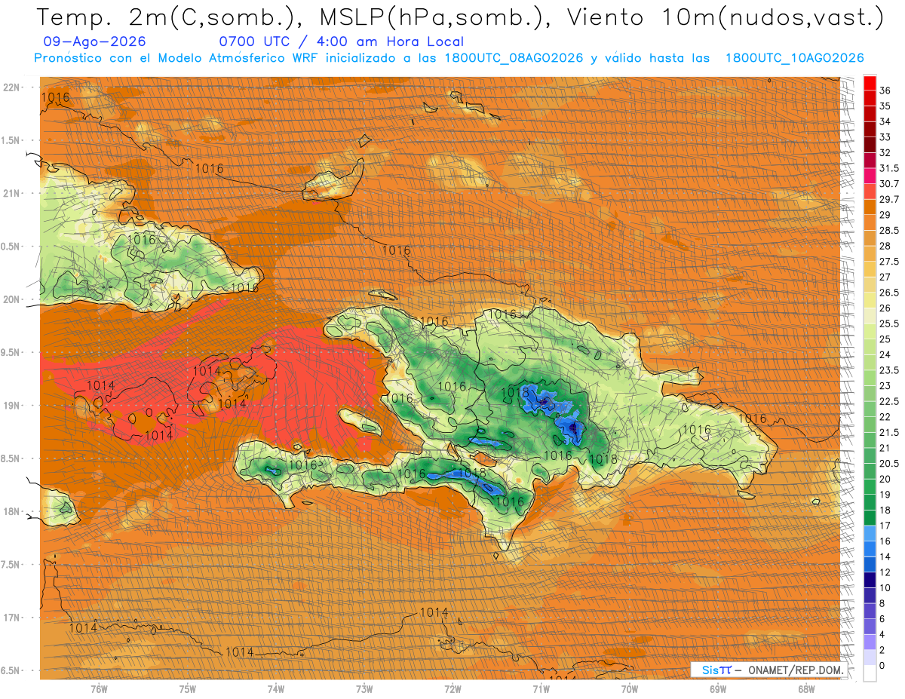Click the 69W longitude axis label
The height and width of the screenshot is (699, 905).
click(718, 689)
